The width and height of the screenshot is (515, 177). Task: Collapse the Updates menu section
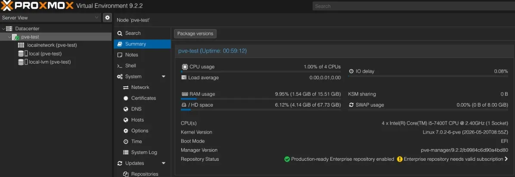(164, 163)
